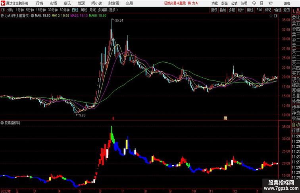Open the 股票指标网 indicator dropdown circle
Screen dimensions: 300x193
tap(2, 123)
